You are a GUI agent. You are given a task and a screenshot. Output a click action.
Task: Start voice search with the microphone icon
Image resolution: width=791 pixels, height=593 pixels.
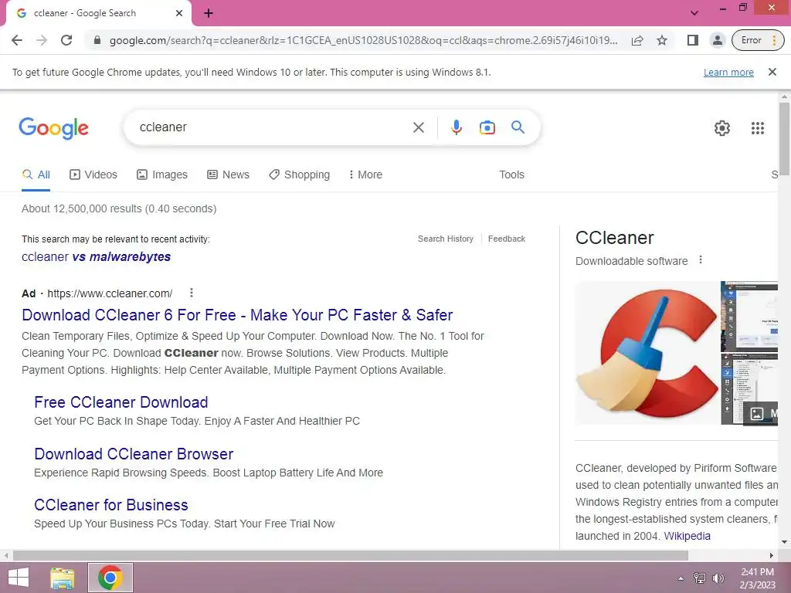pyautogui.click(x=456, y=127)
